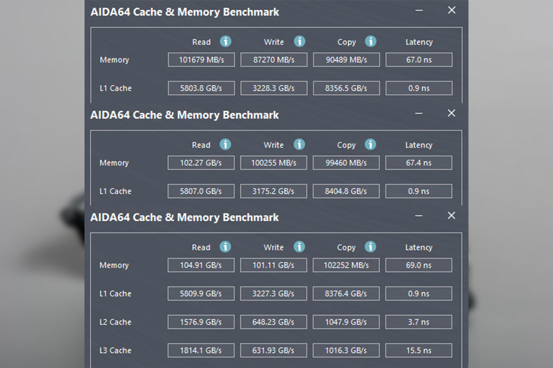The height and width of the screenshot is (368, 553).
Task: Select L3 Cache latency value 15.5 ns
Action: (419, 351)
